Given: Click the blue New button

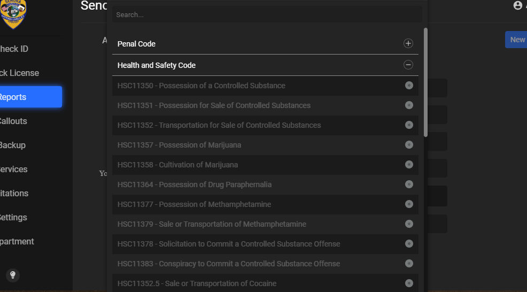Looking at the screenshot, I should coord(516,40).
